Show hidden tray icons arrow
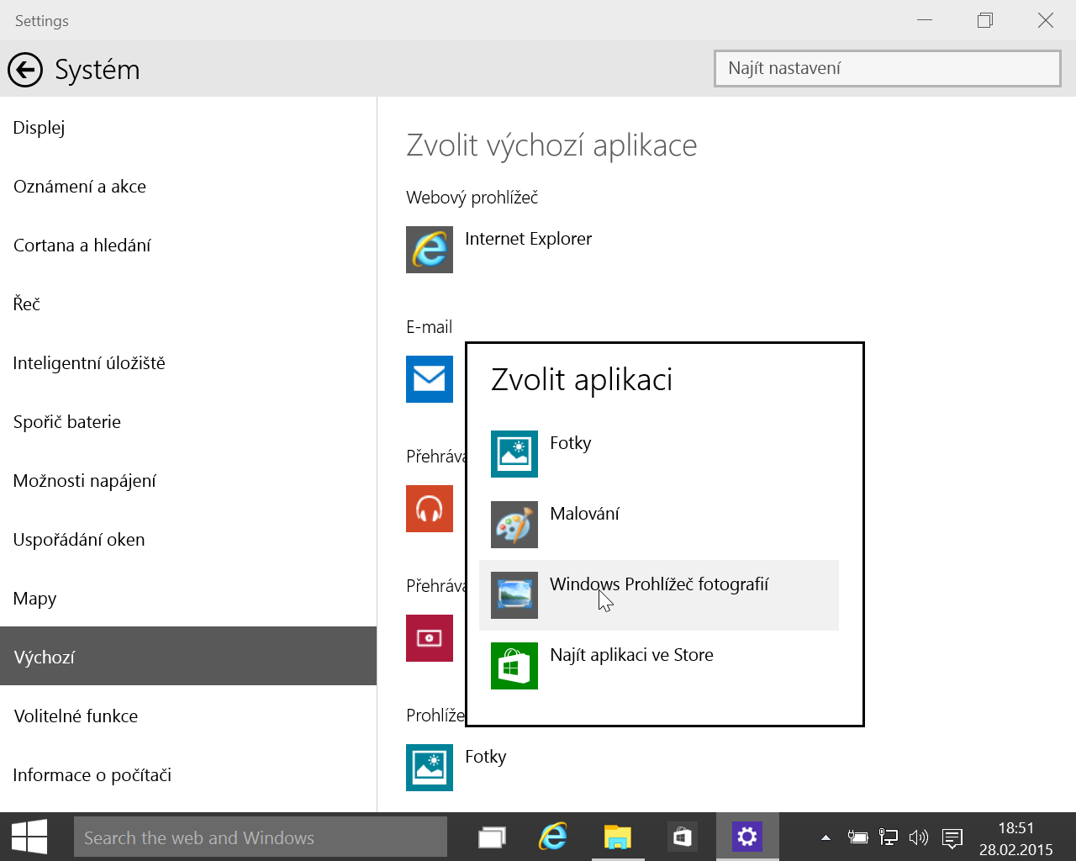Screen dimensions: 1076x861 coord(825,837)
